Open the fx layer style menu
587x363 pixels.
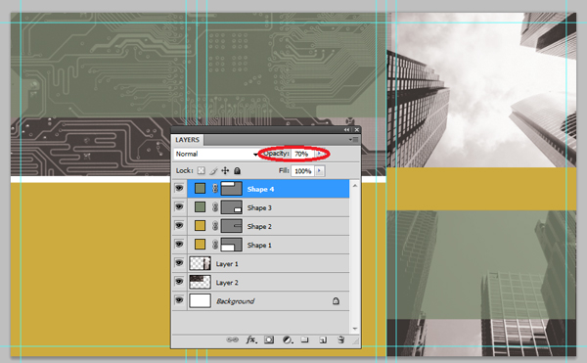(251, 340)
